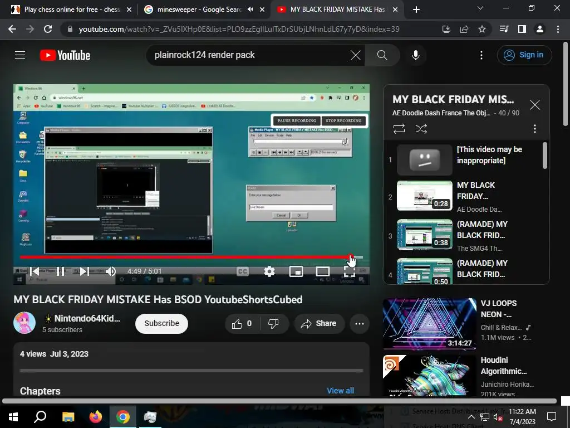Toggle closed captions CC button
The width and height of the screenshot is (570, 428).
[x=243, y=271]
